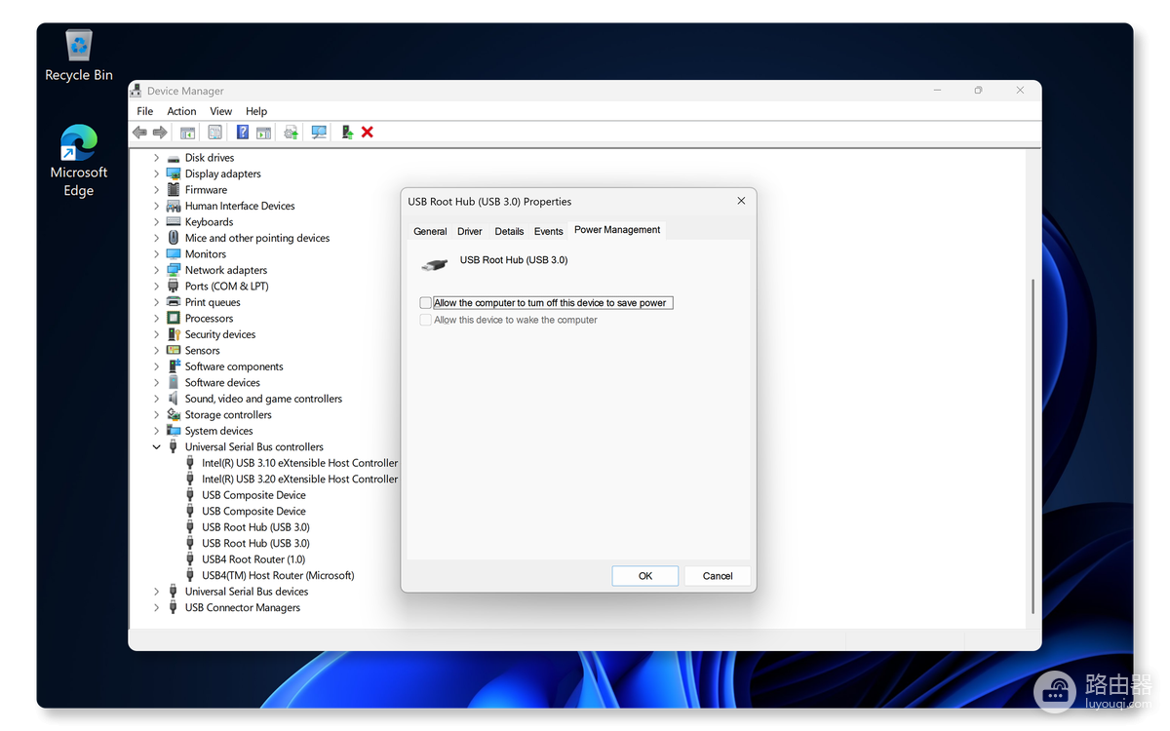This screenshot has width=1170, height=731.
Task: Open the Action menu
Action: coord(181,111)
